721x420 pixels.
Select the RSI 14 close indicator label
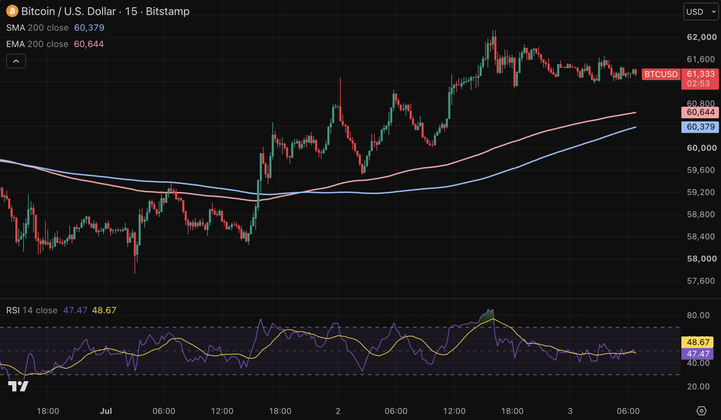(32, 310)
